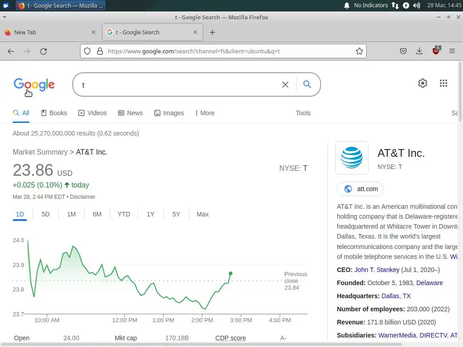Switch to Images results
This screenshot has height=347, width=463.
click(x=169, y=113)
